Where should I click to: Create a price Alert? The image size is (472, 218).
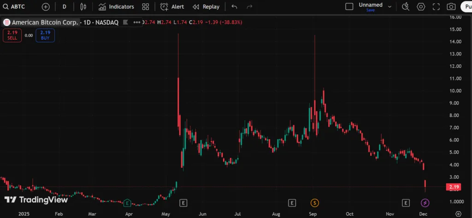(x=172, y=6)
